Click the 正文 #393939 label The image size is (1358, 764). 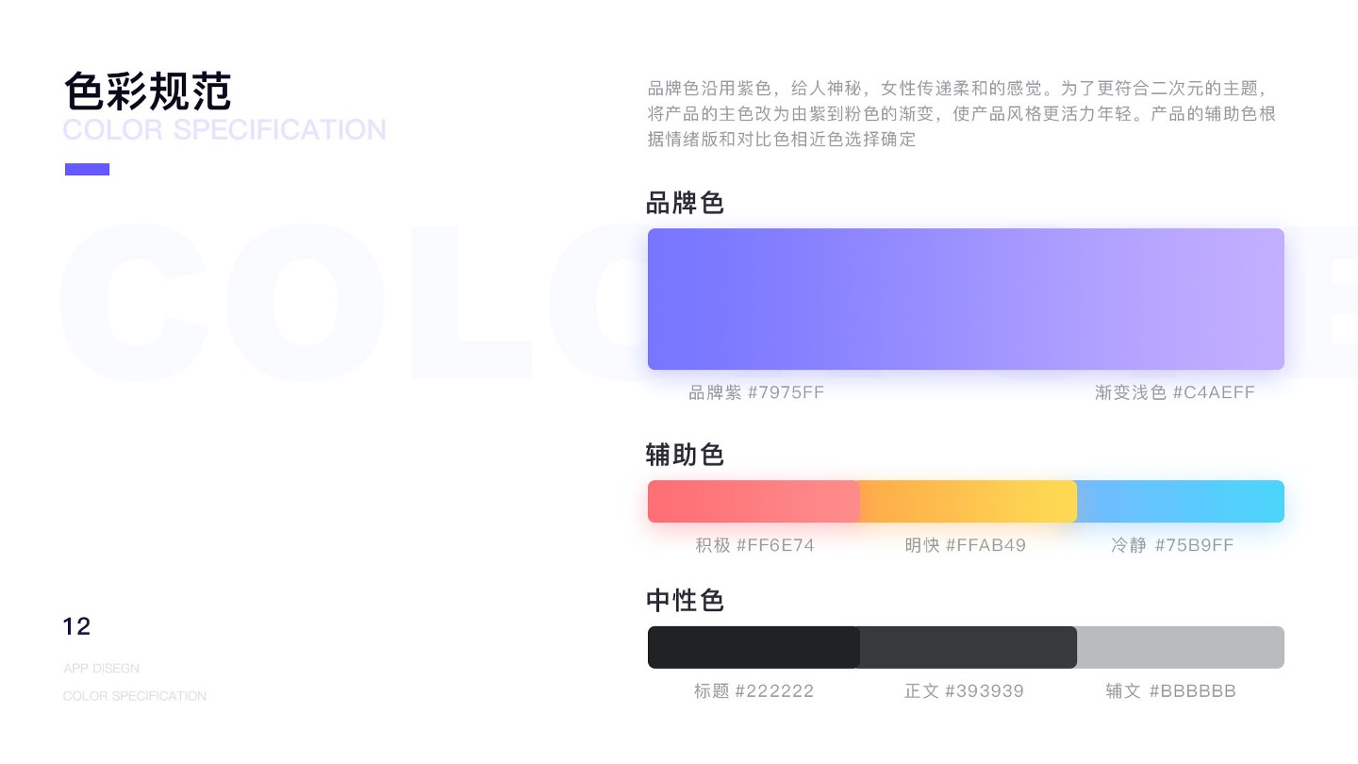(964, 691)
